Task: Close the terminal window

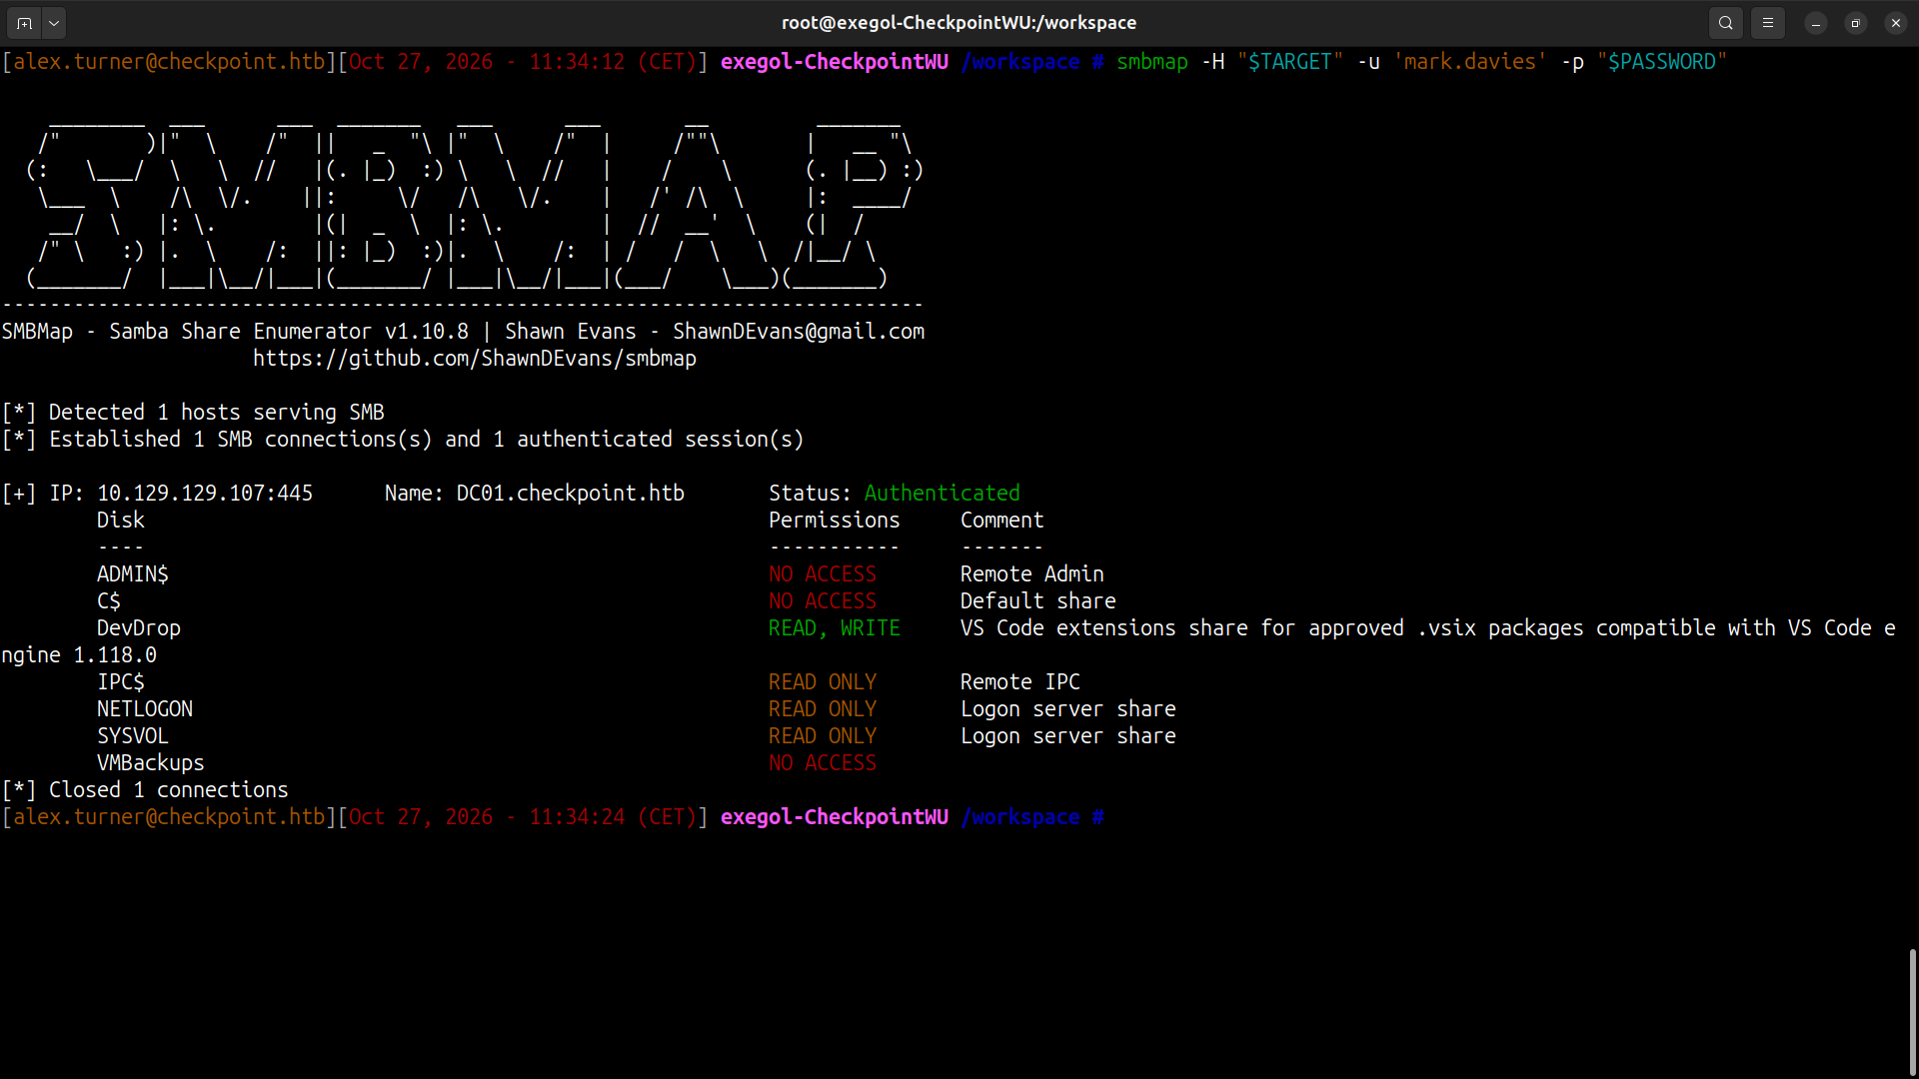Action: (1896, 22)
